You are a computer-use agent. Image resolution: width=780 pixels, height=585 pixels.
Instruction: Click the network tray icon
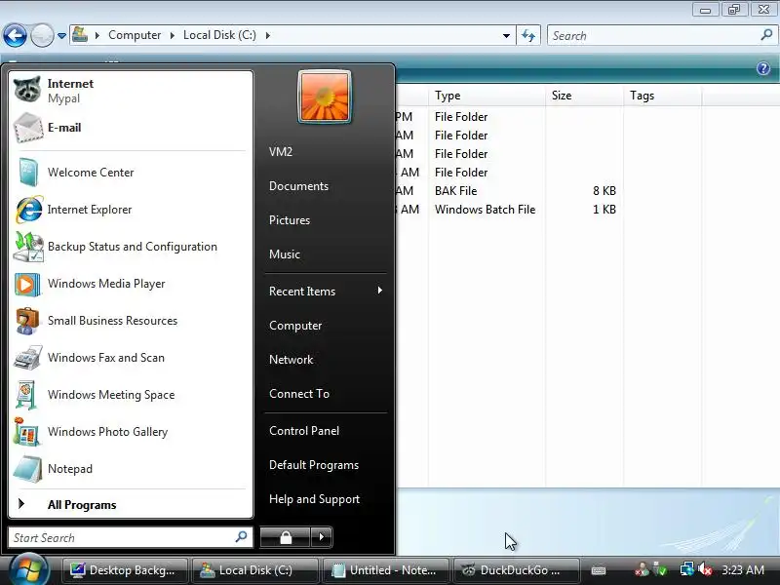[687, 569]
